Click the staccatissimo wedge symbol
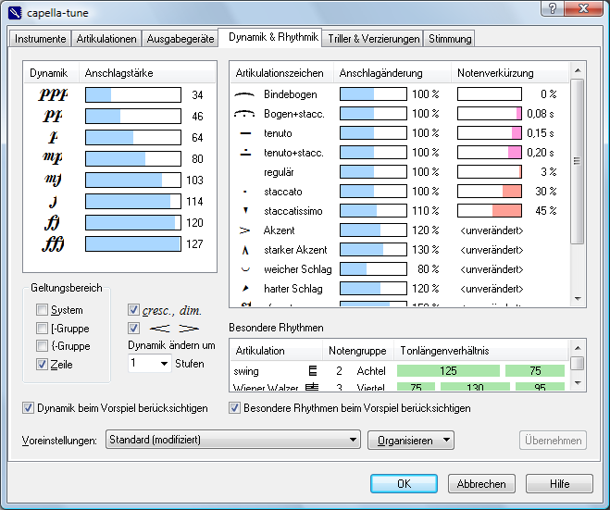 pyautogui.click(x=245, y=210)
